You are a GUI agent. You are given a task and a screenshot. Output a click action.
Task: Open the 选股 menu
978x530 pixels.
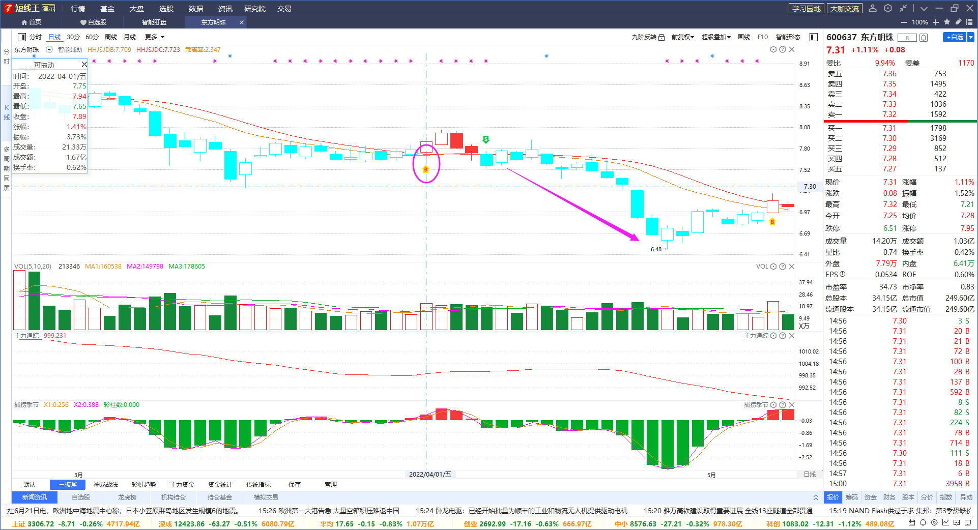click(166, 9)
